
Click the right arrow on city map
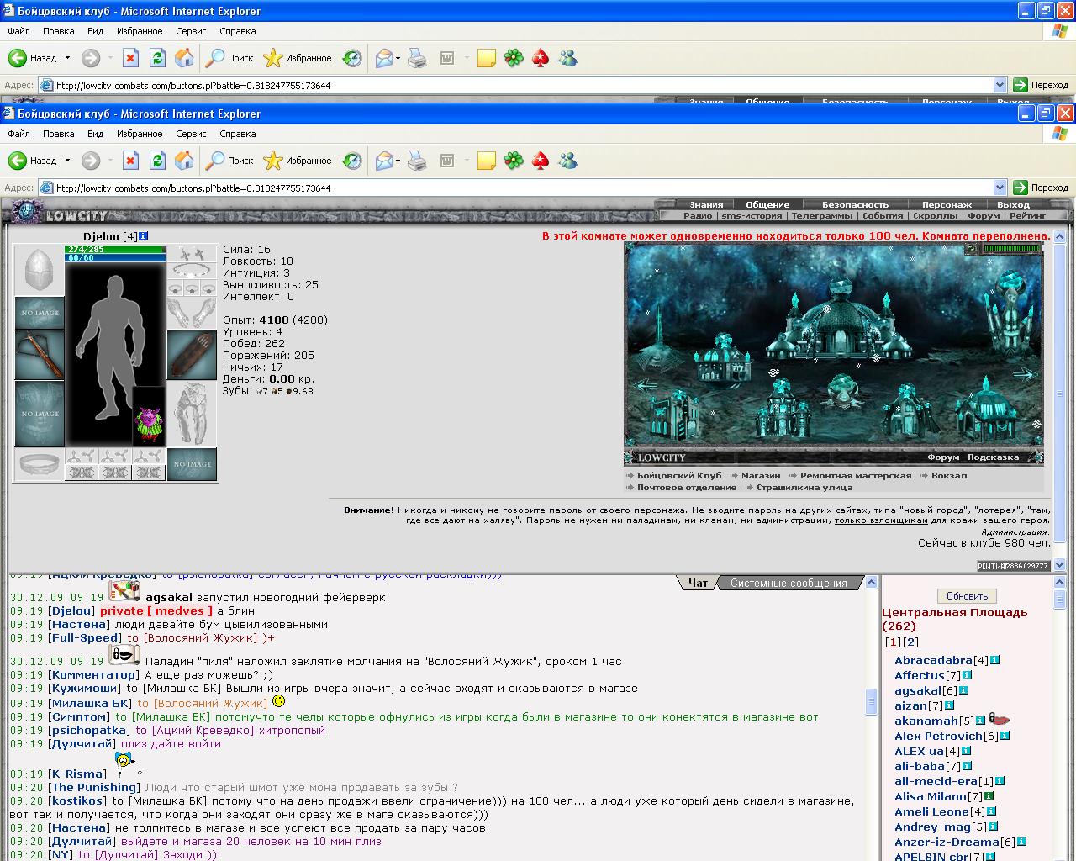click(x=1023, y=376)
